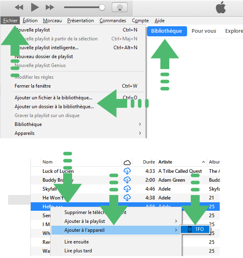Click the Nom column header
Image resolution: width=243 pixels, height=258 pixels.
47,162
